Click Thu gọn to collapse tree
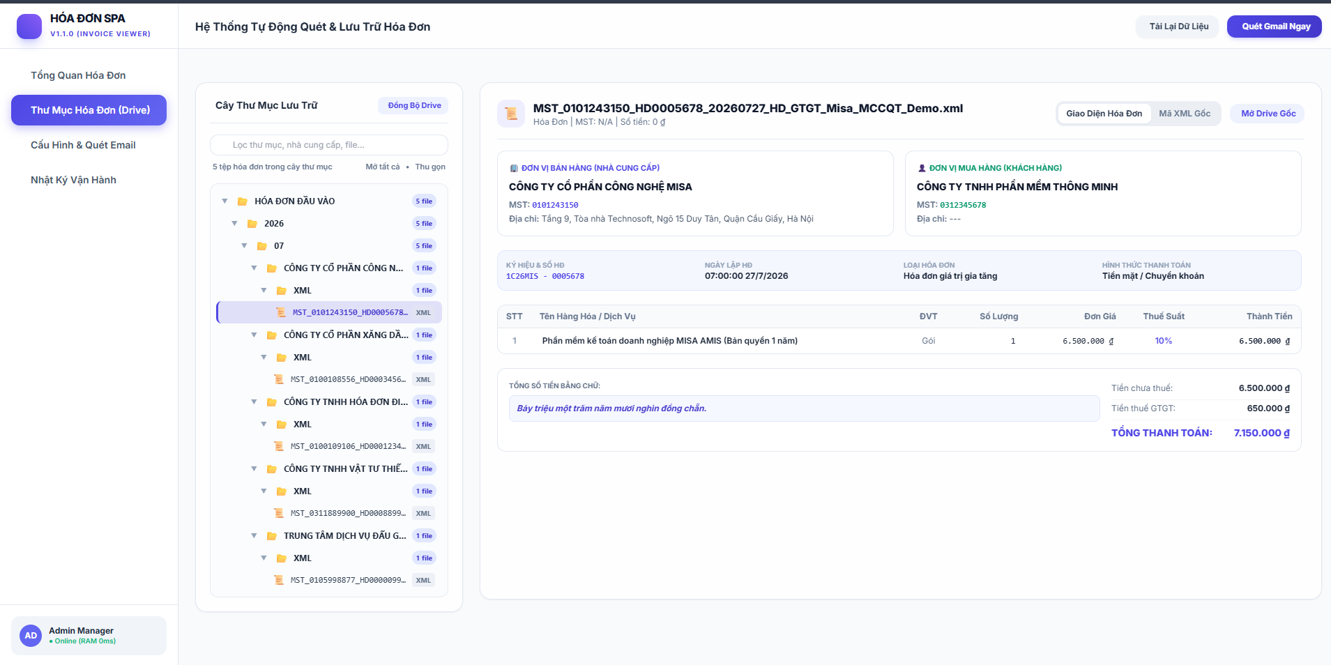The width and height of the screenshot is (1331, 665). 430,167
